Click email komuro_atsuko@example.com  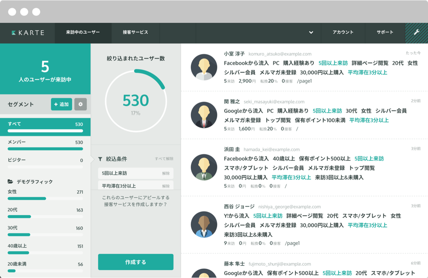pyautogui.click(x=280, y=54)
